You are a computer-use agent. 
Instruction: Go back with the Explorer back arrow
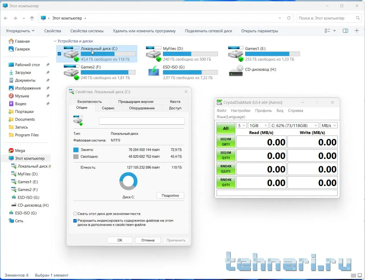(6, 18)
